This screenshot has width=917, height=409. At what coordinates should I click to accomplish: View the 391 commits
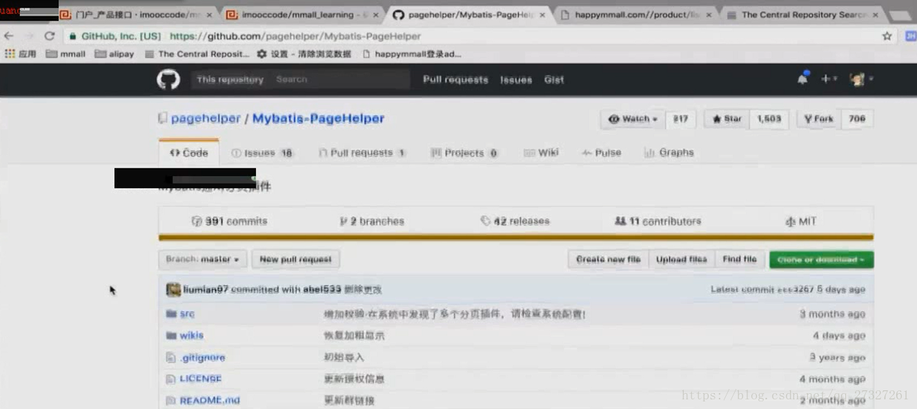[x=229, y=221]
